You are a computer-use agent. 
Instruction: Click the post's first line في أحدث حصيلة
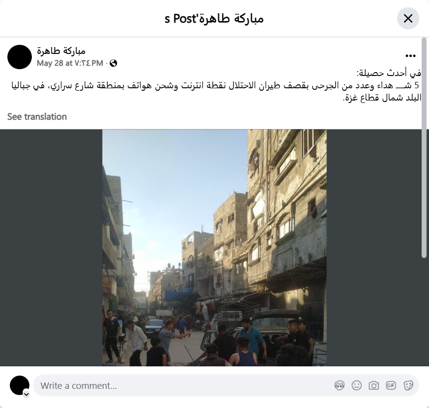[388, 73]
